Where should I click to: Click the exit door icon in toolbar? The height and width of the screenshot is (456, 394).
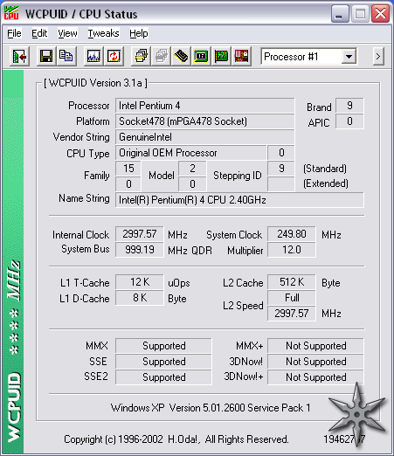[x=19, y=56]
